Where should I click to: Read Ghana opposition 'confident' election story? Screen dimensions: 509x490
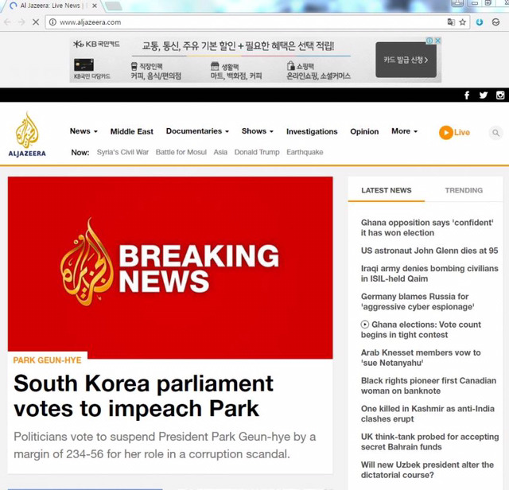coord(427,227)
